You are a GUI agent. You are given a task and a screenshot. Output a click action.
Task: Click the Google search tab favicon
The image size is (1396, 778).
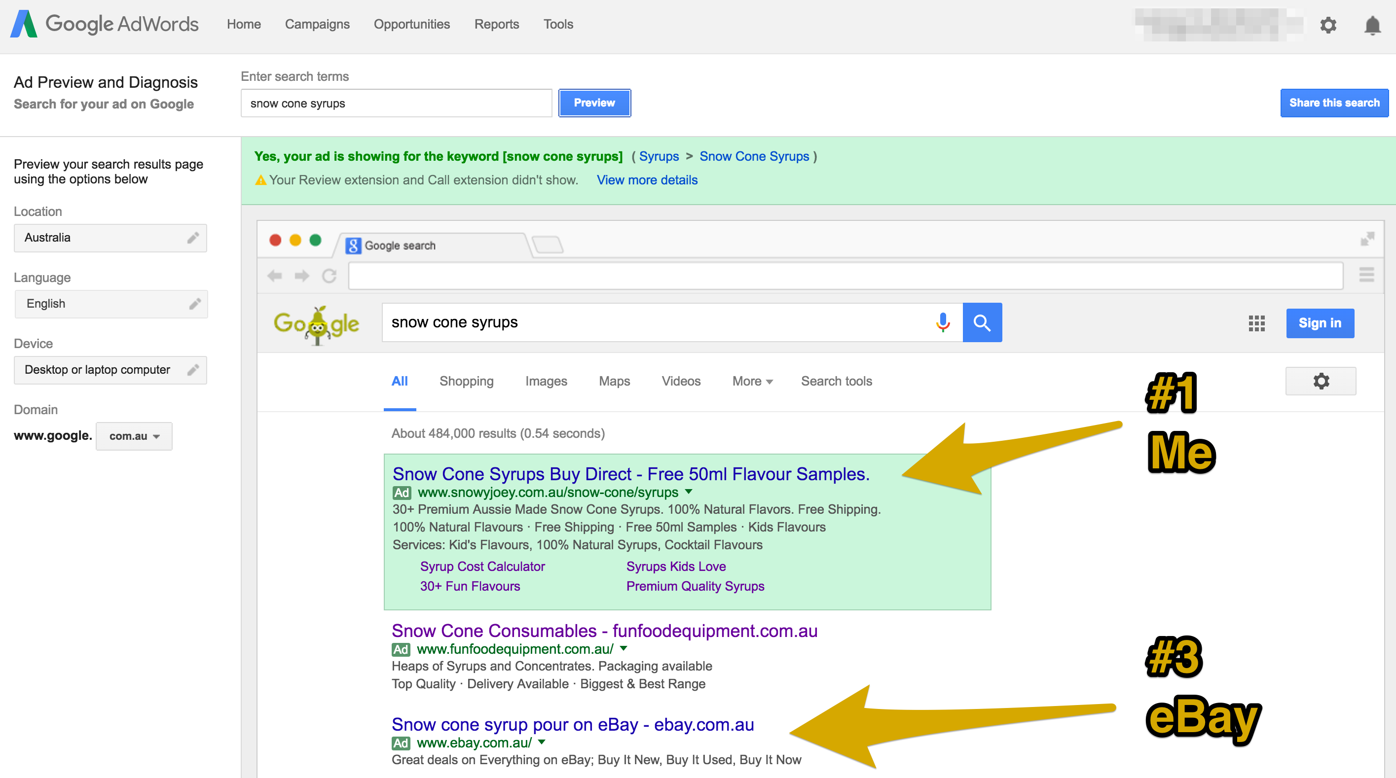[353, 246]
